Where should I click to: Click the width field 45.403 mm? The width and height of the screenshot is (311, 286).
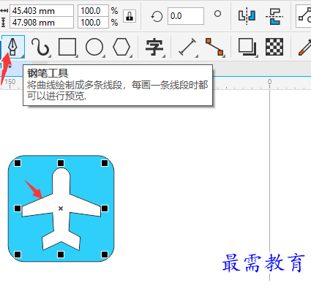click(x=42, y=11)
